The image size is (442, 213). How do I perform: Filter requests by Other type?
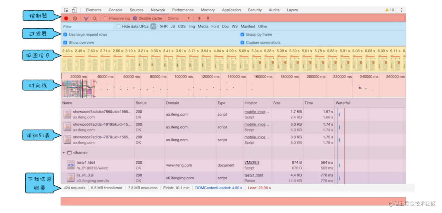(x=263, y=26)
